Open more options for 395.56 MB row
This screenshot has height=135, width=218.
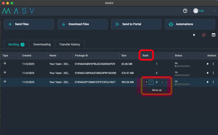[213, 82]
